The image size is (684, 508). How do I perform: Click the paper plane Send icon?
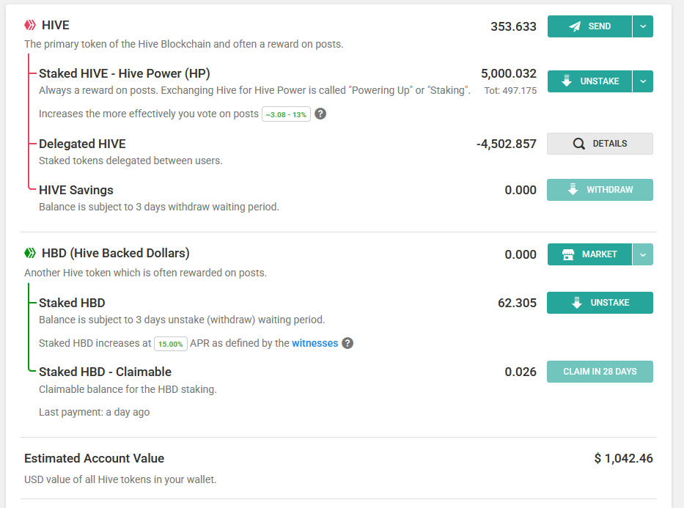(x=575, y=26)
